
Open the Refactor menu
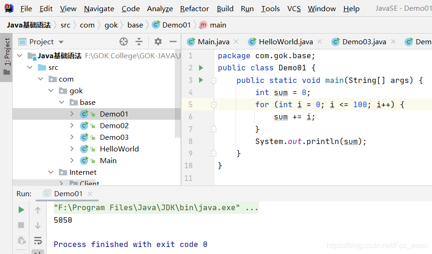point(195,9)
